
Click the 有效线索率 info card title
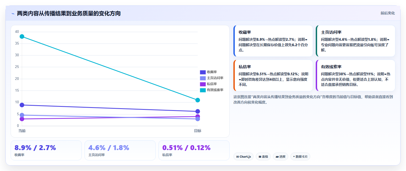tap(331, 67)
